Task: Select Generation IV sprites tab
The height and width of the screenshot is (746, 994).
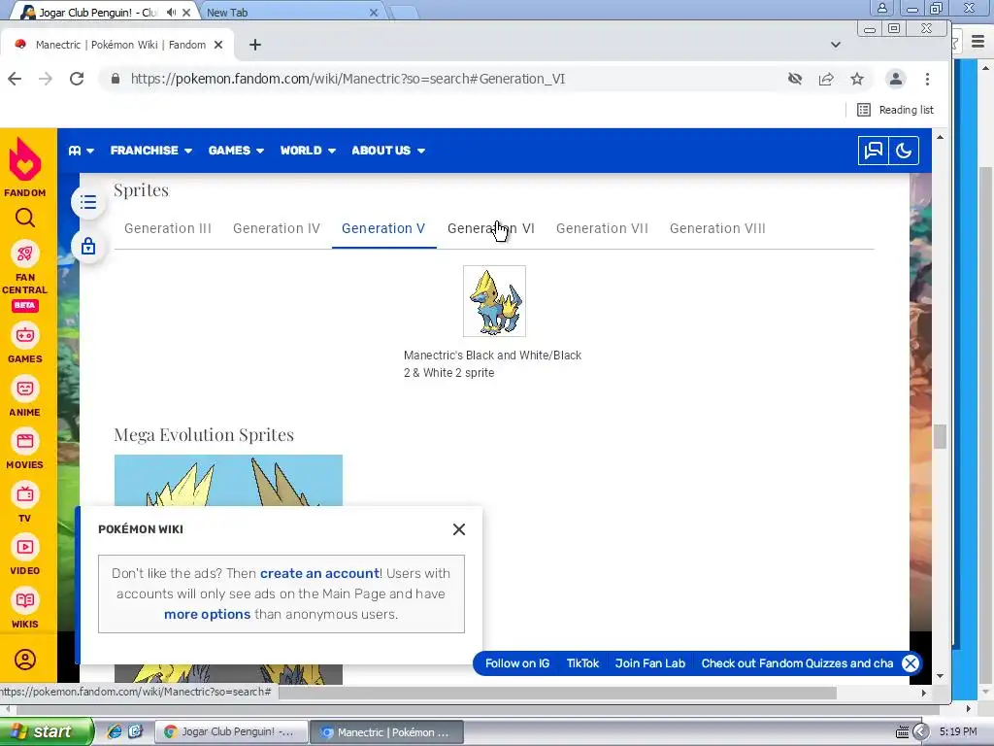Action: (277, 228)
